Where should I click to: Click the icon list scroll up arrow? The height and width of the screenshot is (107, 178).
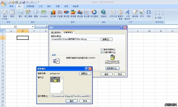point(61,78)
